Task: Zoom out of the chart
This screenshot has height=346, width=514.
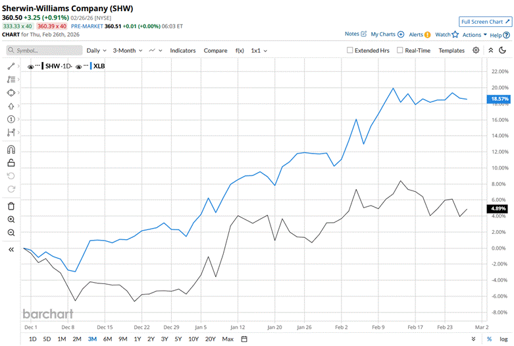Action: (x=11, y=233)
